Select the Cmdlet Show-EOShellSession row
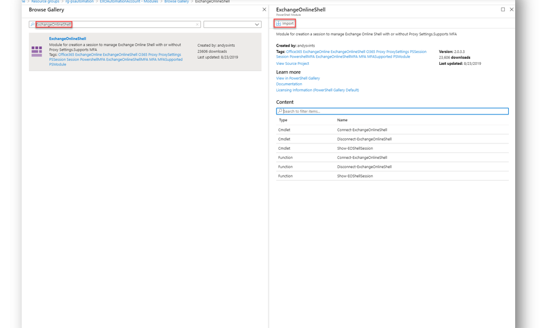Viewport: 546px width, 328px height. [x=392, y=148]
